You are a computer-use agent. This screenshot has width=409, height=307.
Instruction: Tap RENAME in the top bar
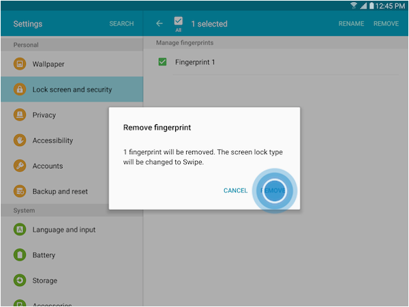pyautogui.click(x=351, y=24)
